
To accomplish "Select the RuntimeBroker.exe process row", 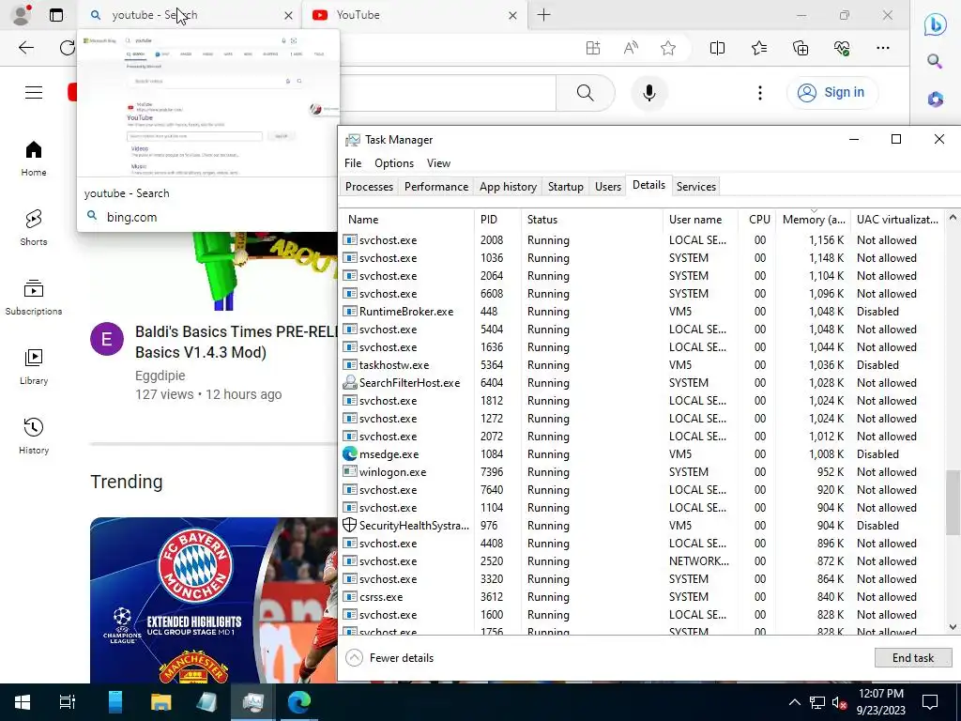I will click(x=642, y=312).
